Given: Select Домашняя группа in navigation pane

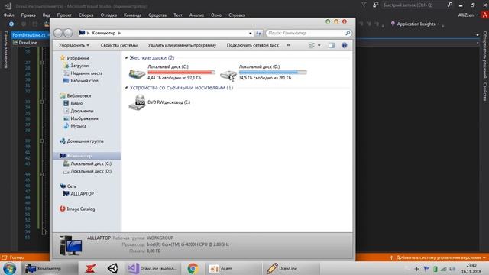Looking at the screenshot, I should [85, 141].
